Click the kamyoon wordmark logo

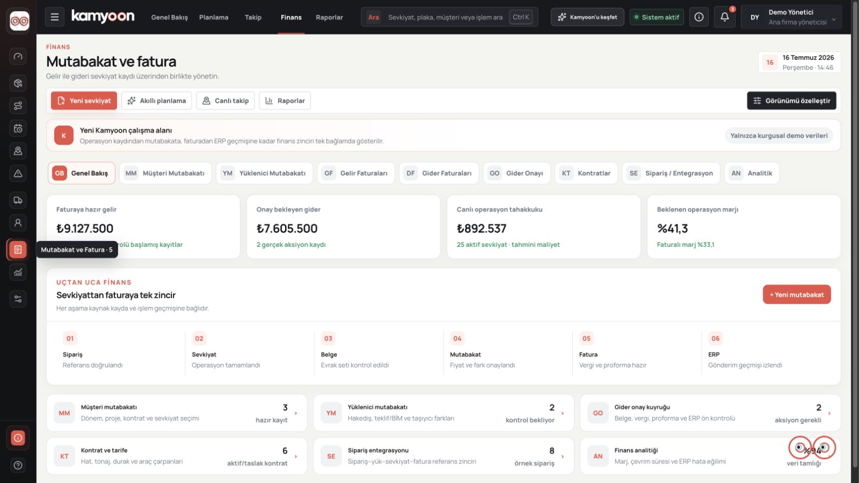tap(103, 16)
